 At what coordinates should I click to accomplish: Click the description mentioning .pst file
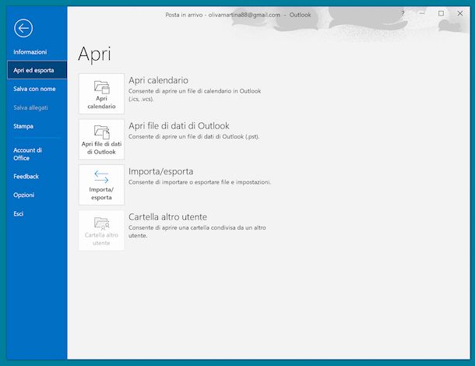pyautogui.click(x=194, y=136)
